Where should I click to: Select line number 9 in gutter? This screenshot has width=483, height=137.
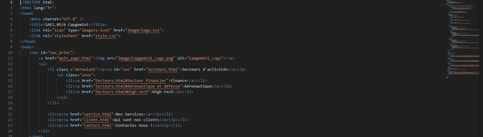click(x=11, y=47)
